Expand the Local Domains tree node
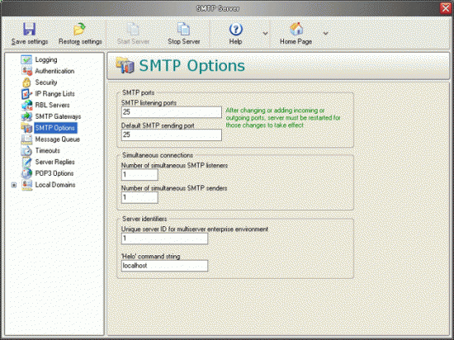Image resolution: width=454 pixels, height=340 pixels. (13, 185)
